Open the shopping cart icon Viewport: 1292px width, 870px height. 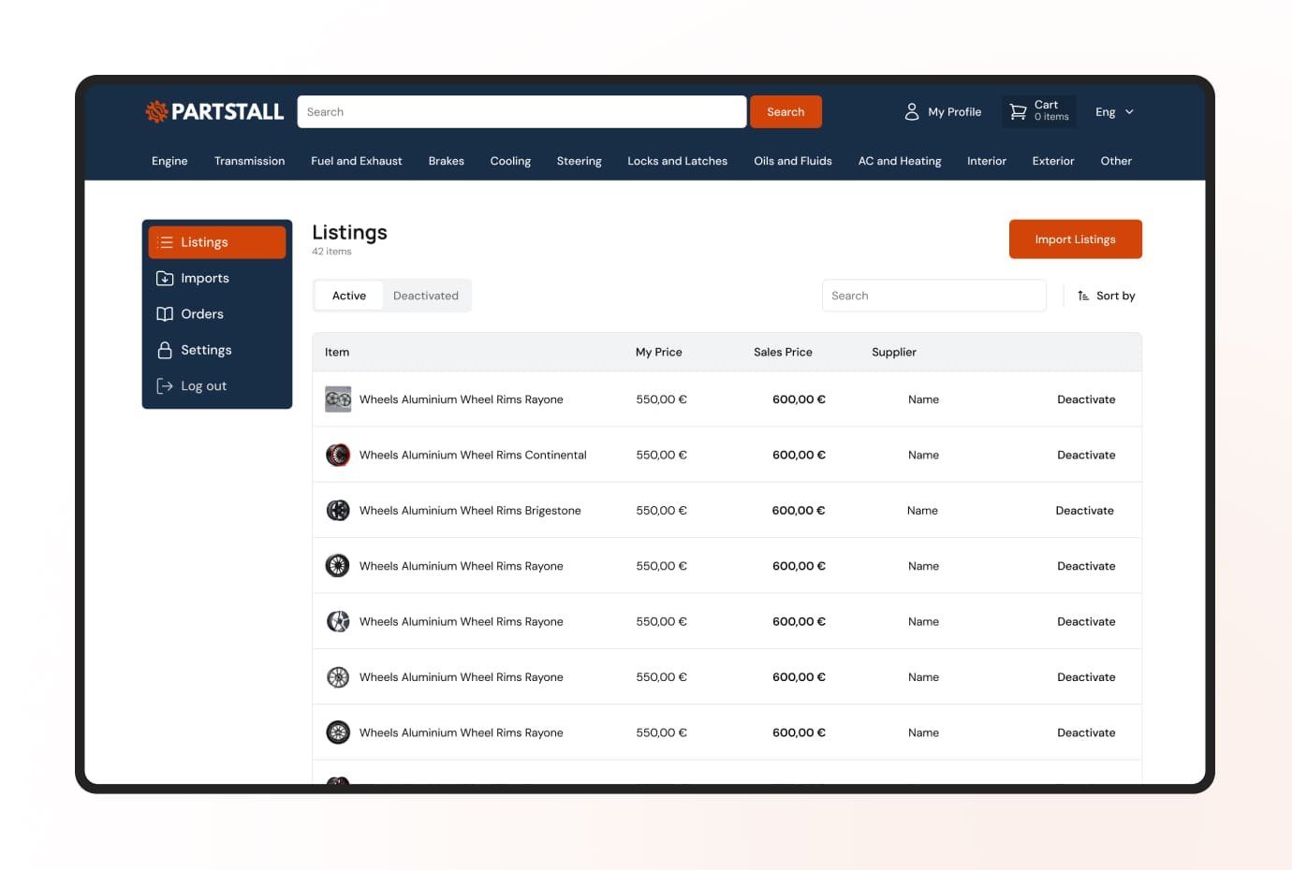pyautogui.click(x=1018, y=112)
